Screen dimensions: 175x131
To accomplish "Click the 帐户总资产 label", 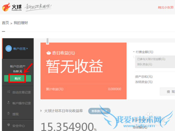I will point(17,66).
